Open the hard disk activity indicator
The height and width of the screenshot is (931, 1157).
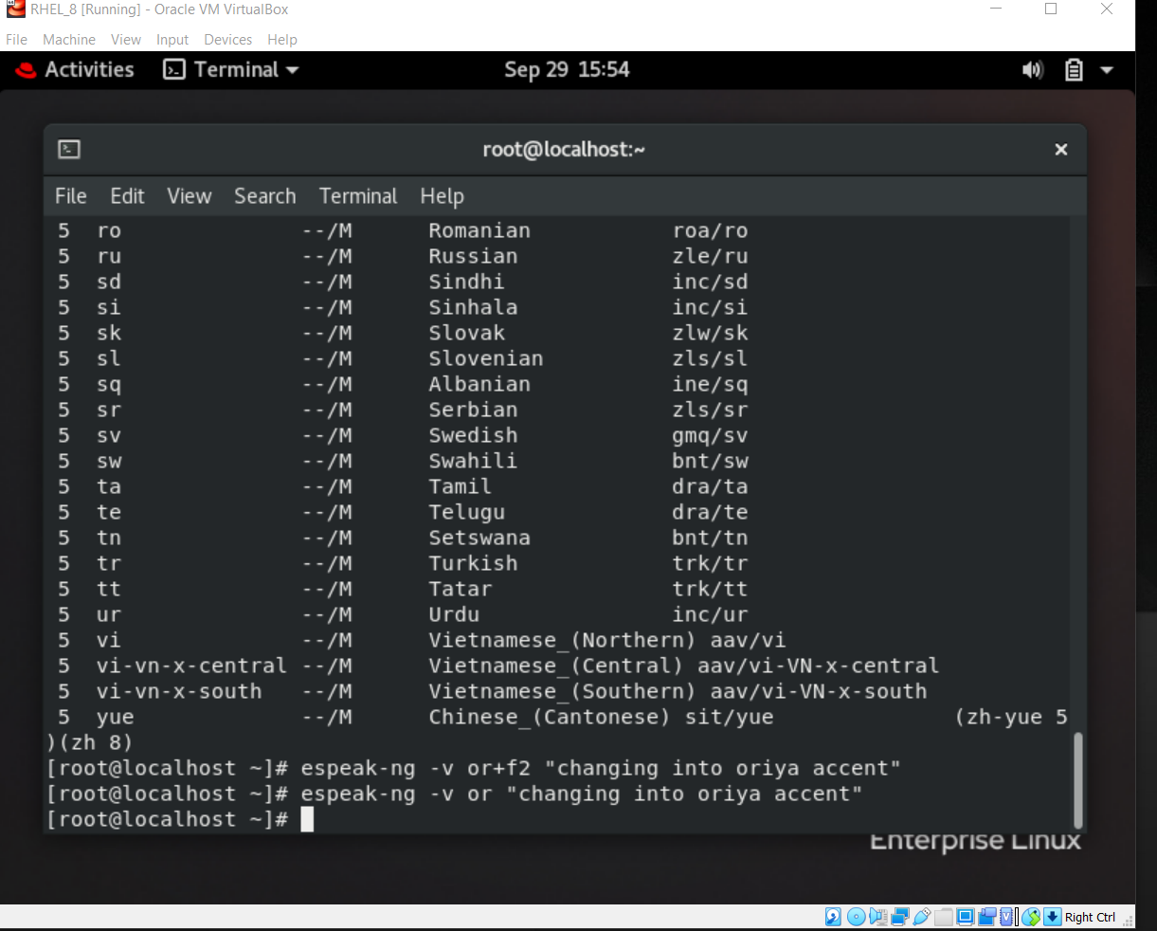[832, 916]
